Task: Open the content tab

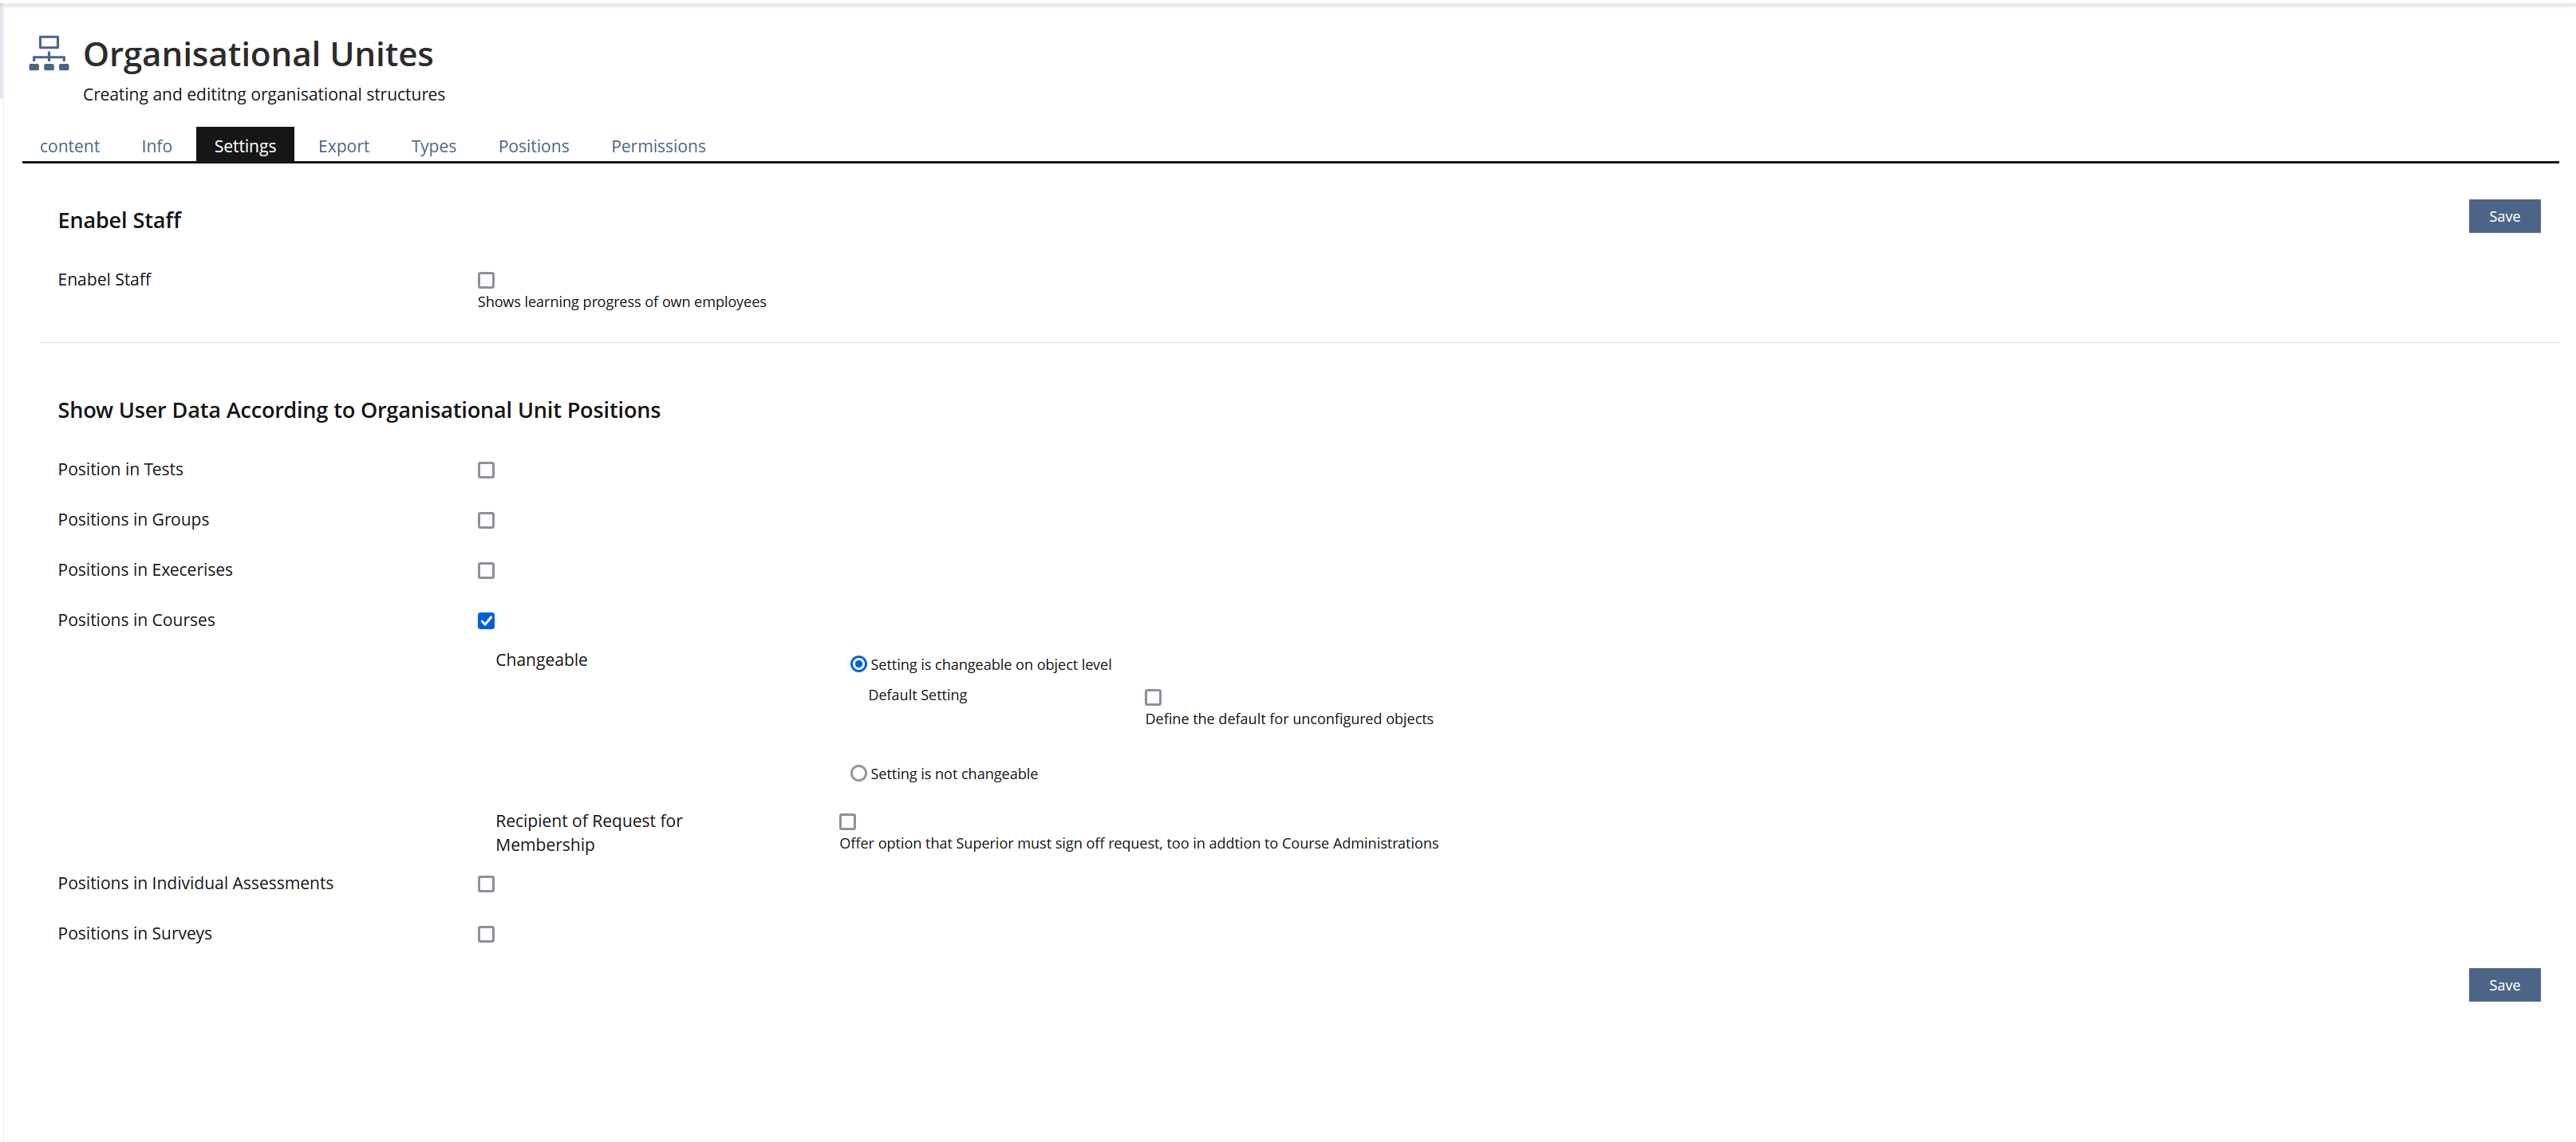Action: coord(69,146)
